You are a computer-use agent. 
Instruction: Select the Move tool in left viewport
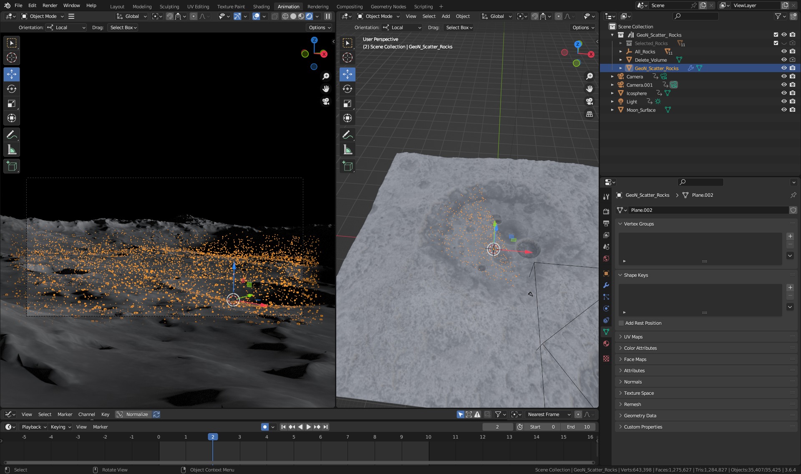coord(12,74)
